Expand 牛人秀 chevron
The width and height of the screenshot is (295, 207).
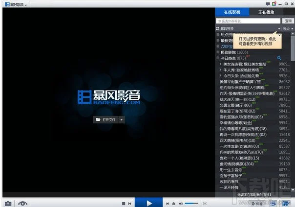click(x=220, y=70)
